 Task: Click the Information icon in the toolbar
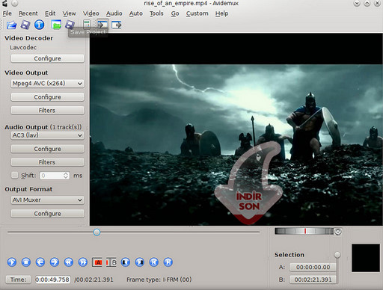pyautogui.click(x=40, y=25)
